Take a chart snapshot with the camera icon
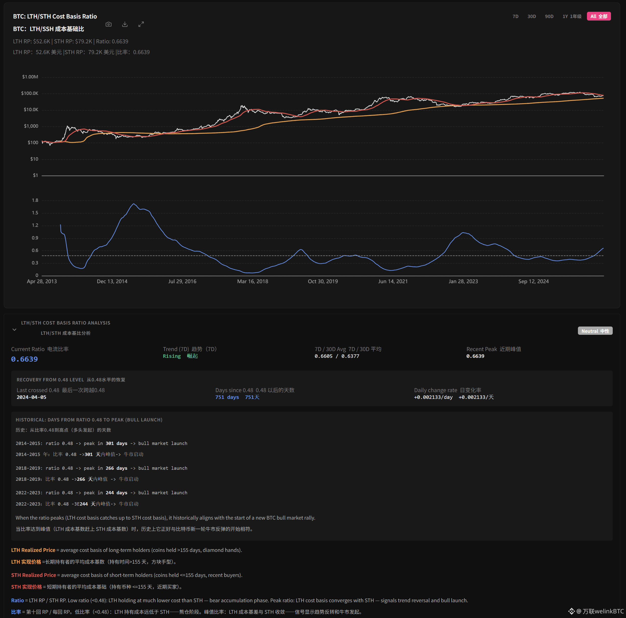626x618 pixels. click(x=108, y=24)
